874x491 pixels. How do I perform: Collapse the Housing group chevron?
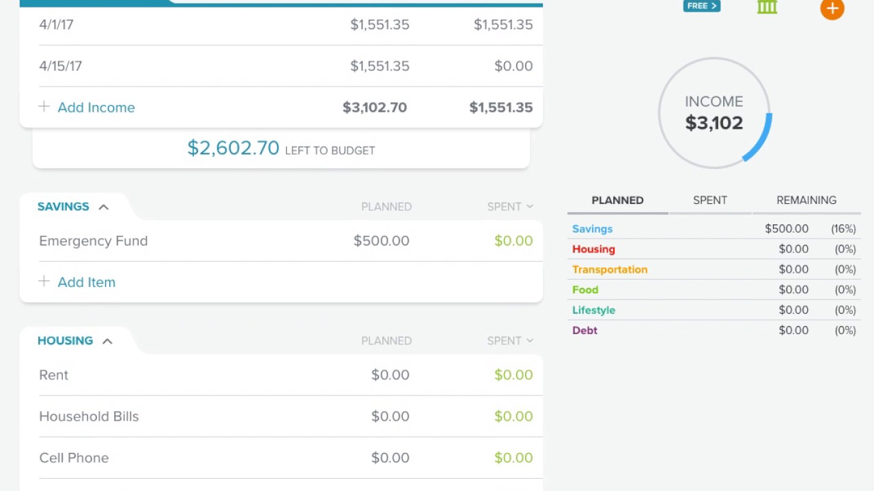coord(107,341)
